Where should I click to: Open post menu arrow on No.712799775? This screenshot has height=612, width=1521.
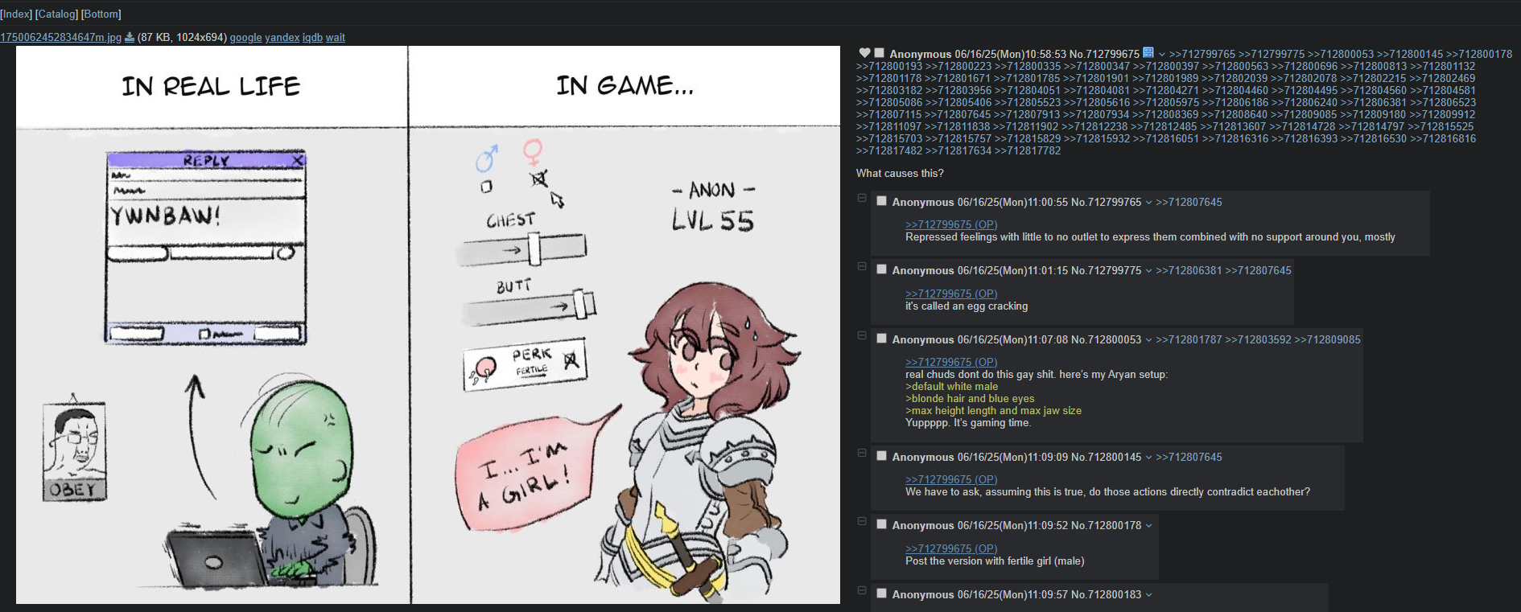click(x=1148, y=271)
